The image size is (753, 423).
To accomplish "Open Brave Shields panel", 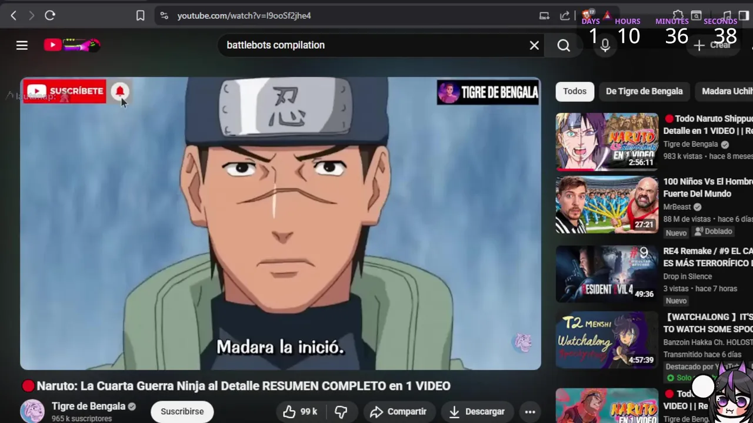I will 587,15.
